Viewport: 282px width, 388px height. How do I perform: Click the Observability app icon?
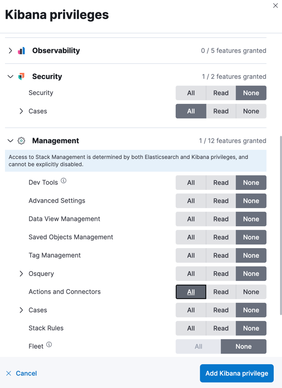pos(21,51)
